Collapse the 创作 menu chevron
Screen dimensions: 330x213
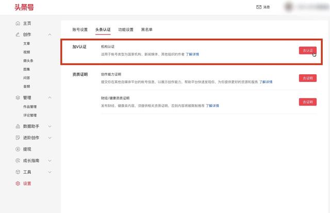pos(49,35)
